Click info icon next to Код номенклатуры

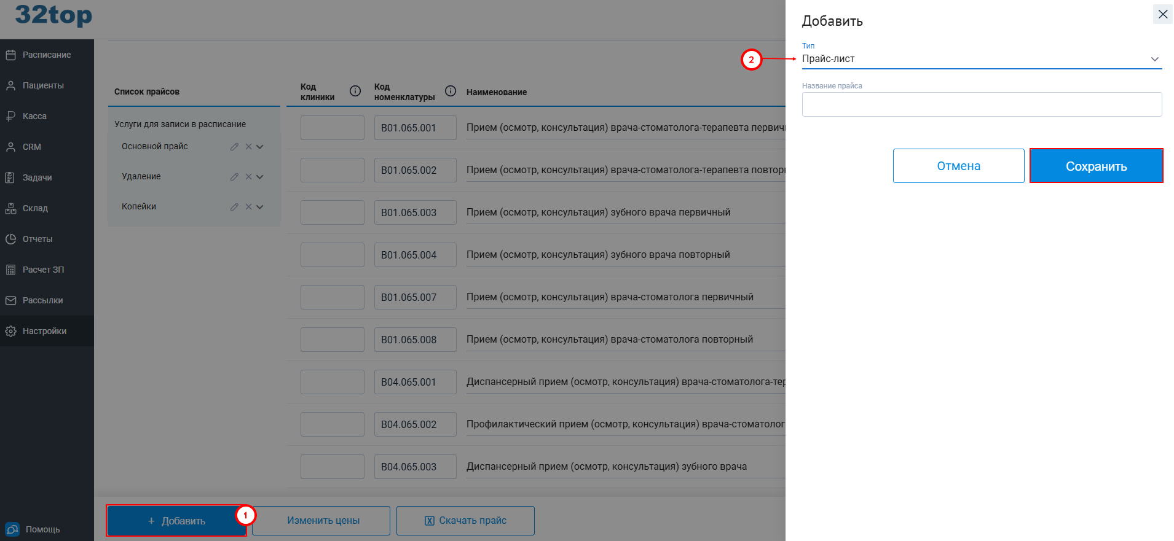point(451,91)
